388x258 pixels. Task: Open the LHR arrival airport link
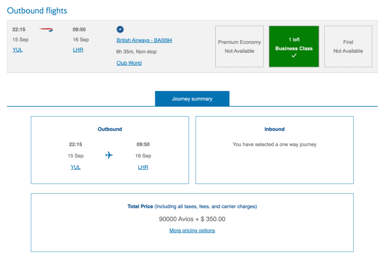tap(78, 50)
